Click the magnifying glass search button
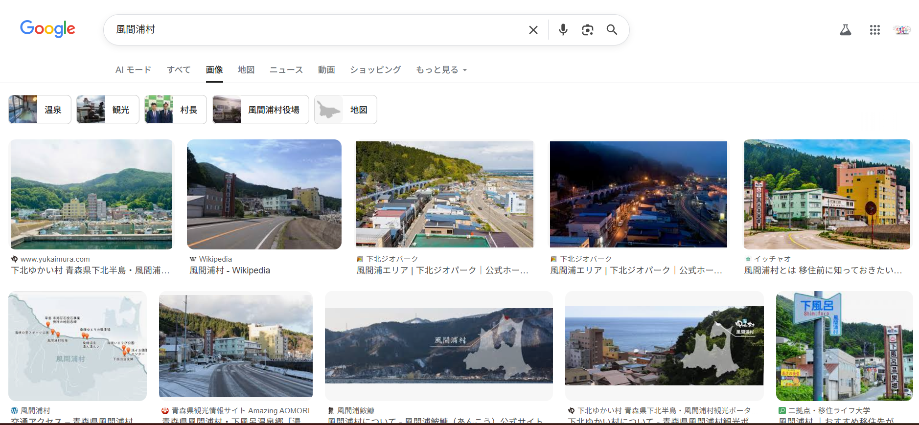The image size is (919, 425). [612, 30]
